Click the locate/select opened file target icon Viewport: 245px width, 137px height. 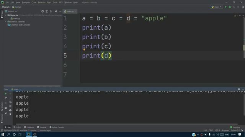[42, 11]
